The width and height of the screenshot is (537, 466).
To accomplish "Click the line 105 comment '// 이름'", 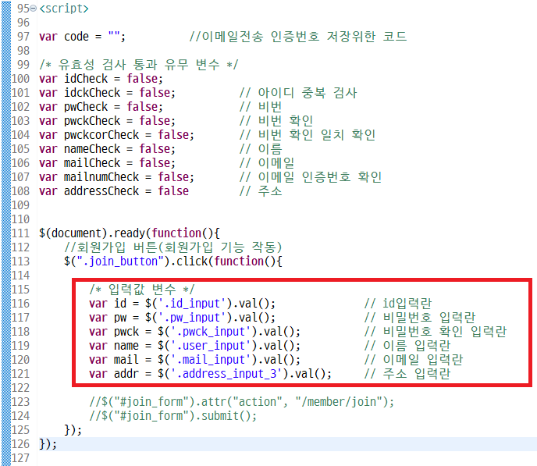I will [x=260, y=148].
